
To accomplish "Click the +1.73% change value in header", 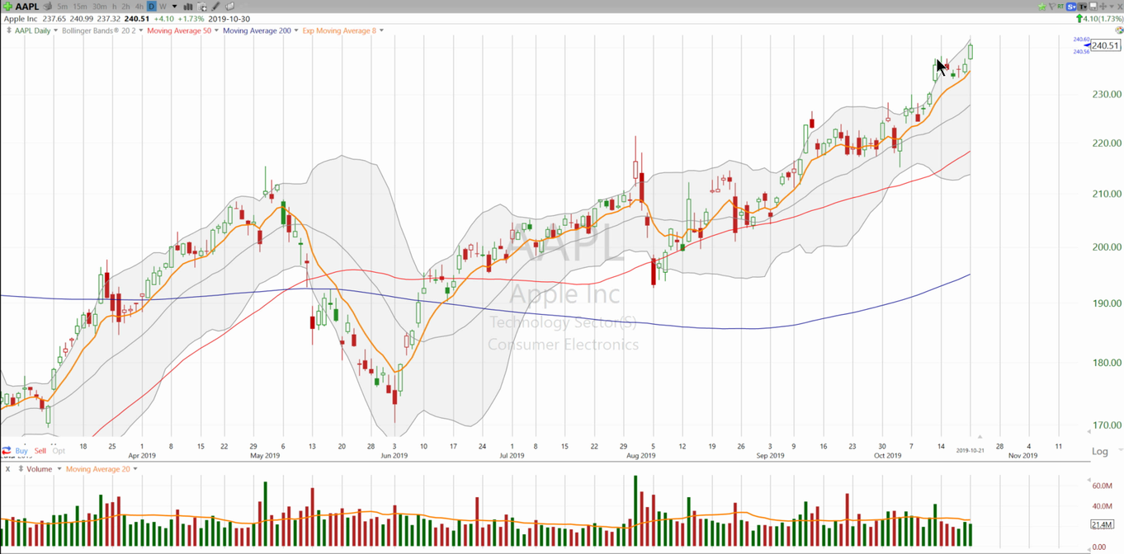I will (x=191, y=18).
